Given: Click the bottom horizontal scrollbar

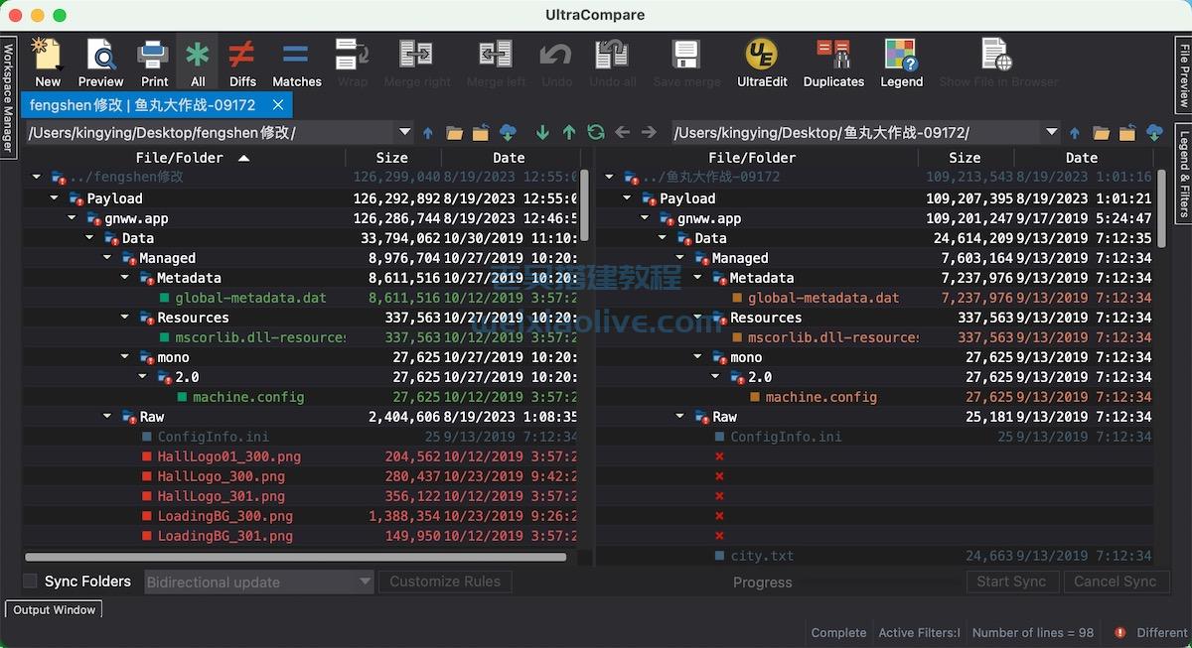Looking at the screenshot, I should 297,558.
